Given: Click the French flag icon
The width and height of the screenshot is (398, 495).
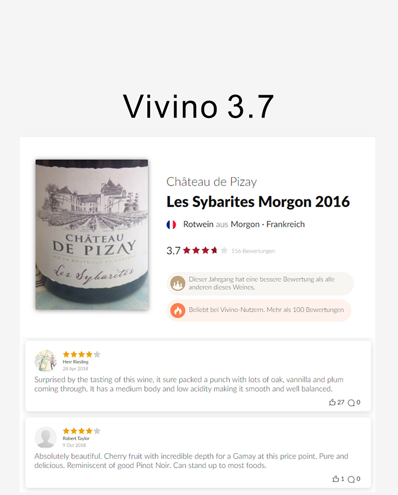Looking at the screenshot, I should point(171,224).
